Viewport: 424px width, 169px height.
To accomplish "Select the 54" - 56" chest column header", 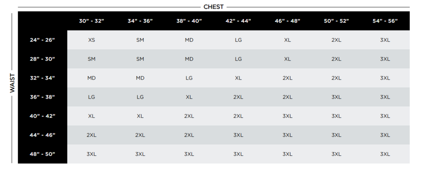I will pyautogui.click(x=385, y=21).
